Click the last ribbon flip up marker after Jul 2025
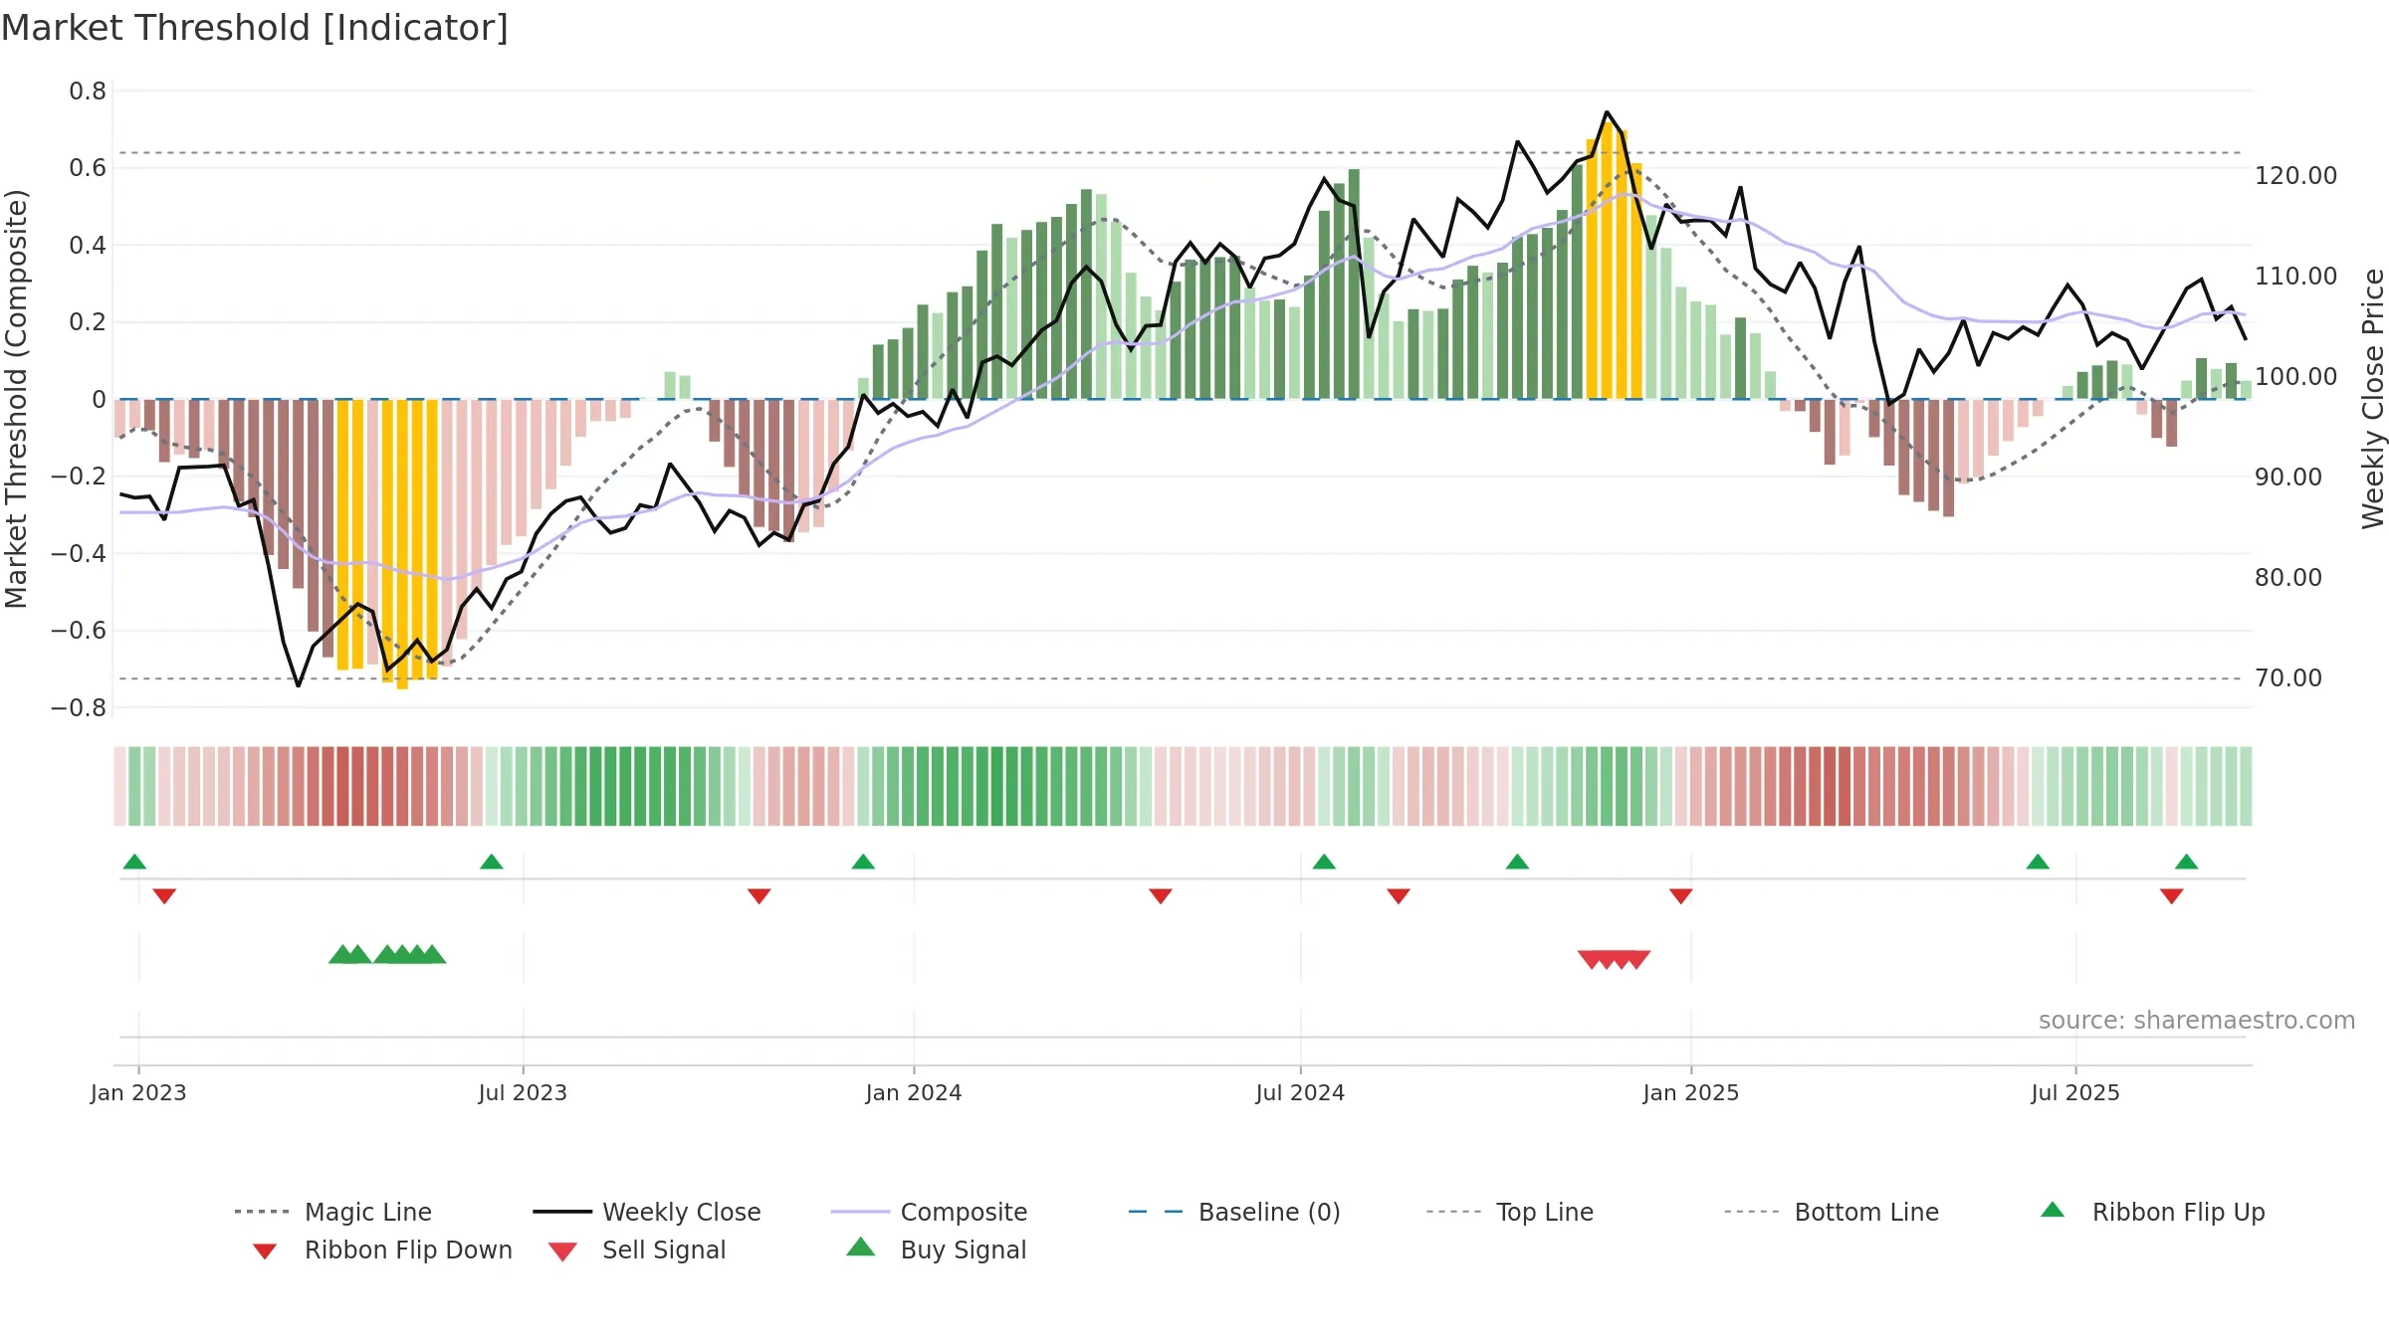This screenshot has height=1343, width=2389. [x=2187, y=862]
